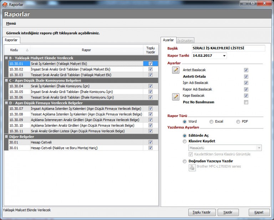Switch to the İş Grupları tab
The height and width of the screenshot is (220, 274).
[x=185, y=40]
